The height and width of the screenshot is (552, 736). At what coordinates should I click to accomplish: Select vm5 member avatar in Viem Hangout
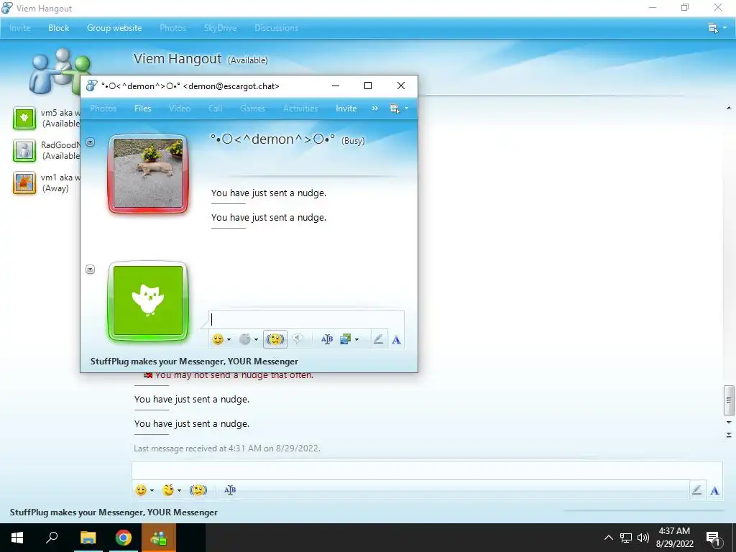click(x=24, y=118)
